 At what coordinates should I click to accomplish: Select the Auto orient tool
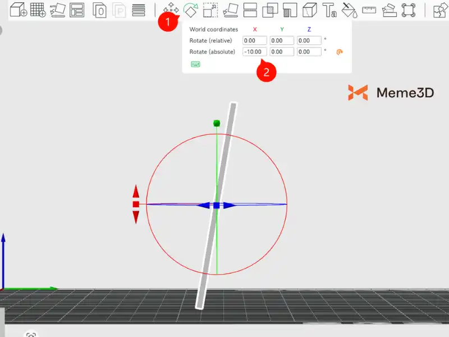pyautogui.click(x=57, y=10)
